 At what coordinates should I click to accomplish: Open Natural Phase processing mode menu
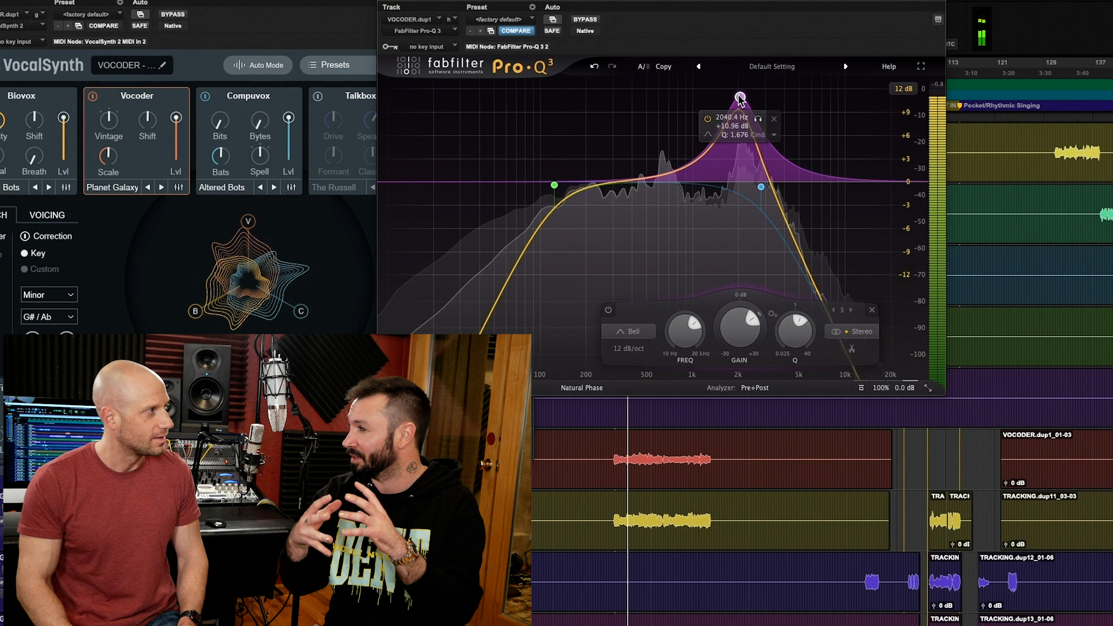[581, 388]
